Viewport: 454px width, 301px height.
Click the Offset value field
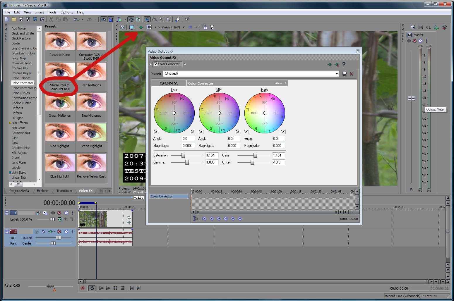click(x=278, y=162)
